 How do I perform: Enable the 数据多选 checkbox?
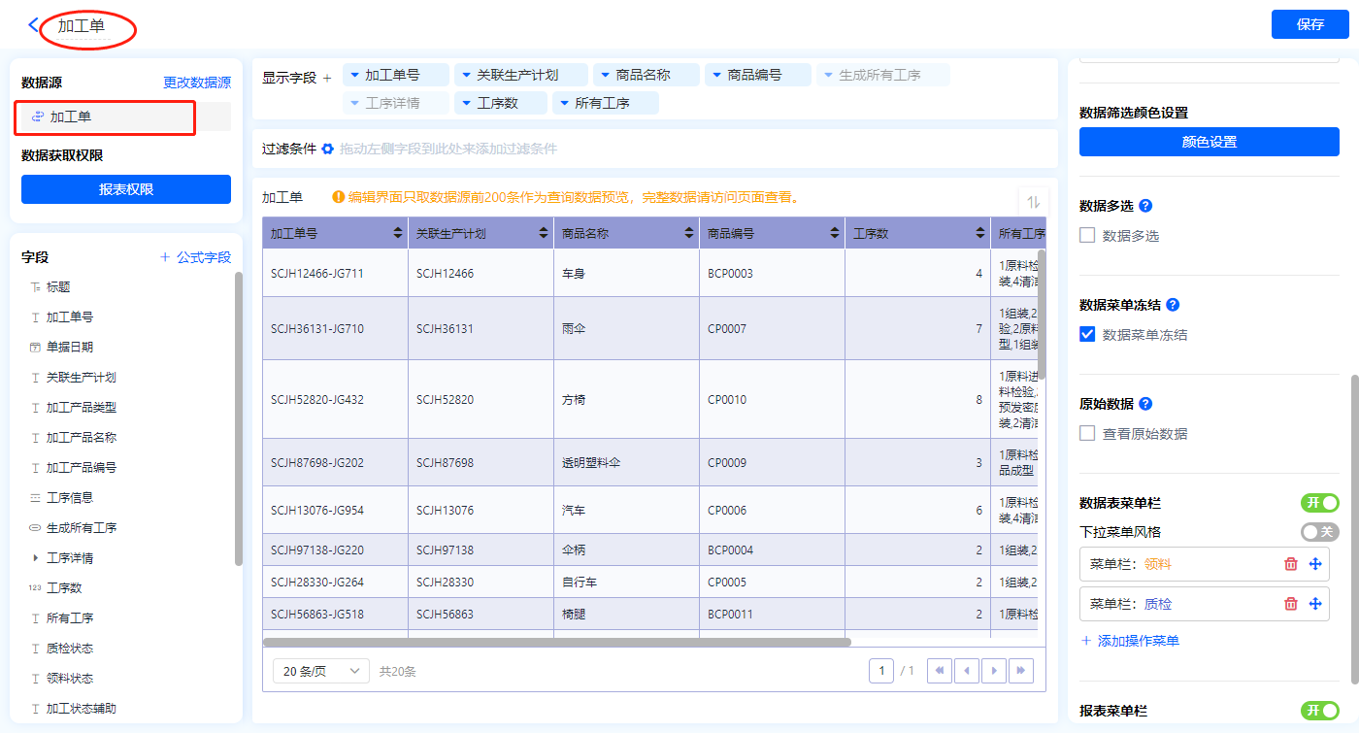click(1087, 235)
